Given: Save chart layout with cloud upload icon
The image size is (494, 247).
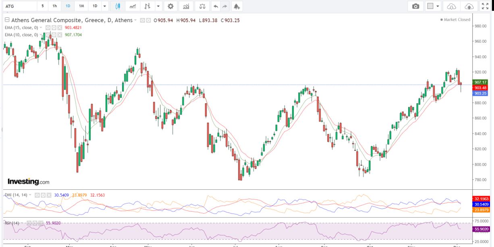Looking at the screenshot, I should coord(469,6).
